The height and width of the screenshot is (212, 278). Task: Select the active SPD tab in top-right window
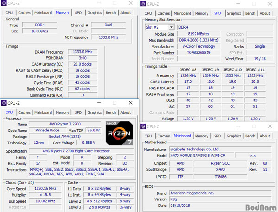point(217,13)
